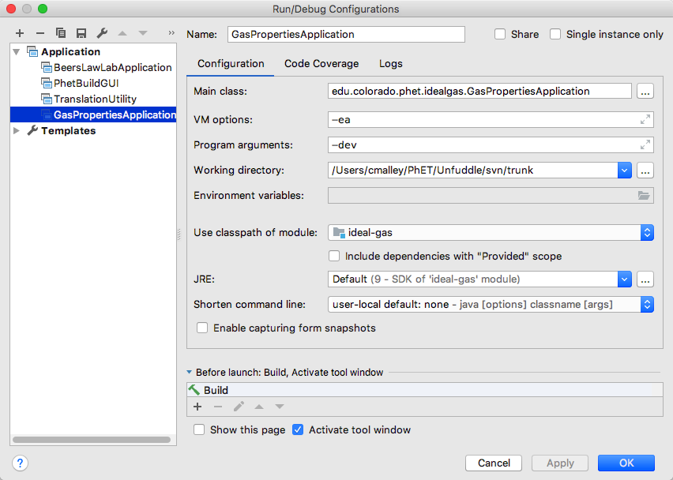673x480 pixels.
Task: Save the current run configuration
Action: [81, 33]
